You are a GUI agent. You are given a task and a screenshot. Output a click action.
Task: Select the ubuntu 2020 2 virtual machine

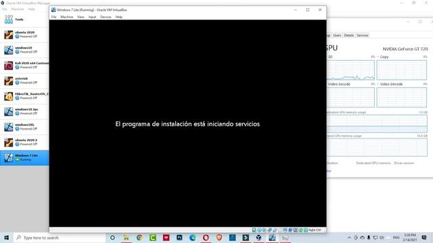[x=24, y=142]
